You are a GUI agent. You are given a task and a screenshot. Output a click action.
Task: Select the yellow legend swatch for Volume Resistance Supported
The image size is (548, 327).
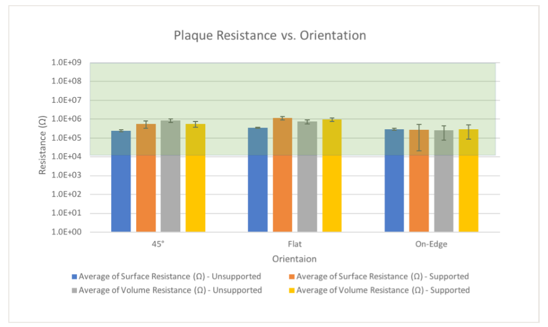(291, 290)
